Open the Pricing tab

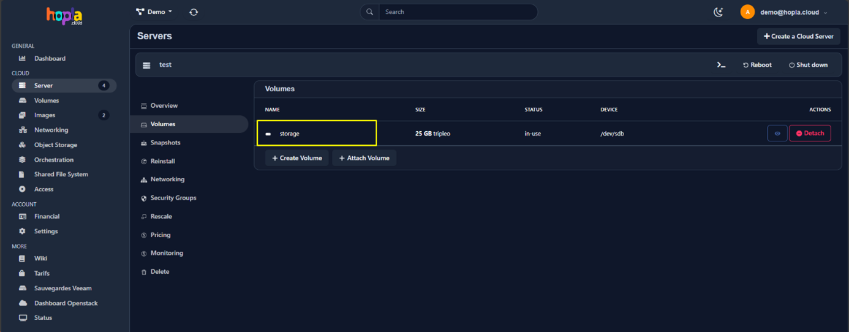160,235
